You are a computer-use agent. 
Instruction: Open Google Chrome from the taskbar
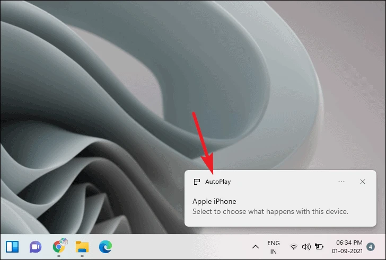(59, 246)
